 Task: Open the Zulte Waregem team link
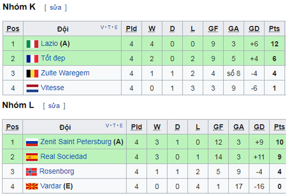coord(65,73)
